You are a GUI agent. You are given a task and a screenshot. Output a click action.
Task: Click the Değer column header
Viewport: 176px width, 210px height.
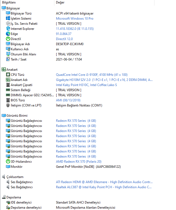click(104, 2)
